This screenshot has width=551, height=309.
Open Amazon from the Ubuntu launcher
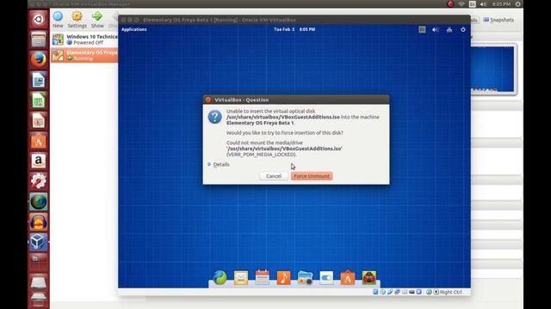coord(38,161)
